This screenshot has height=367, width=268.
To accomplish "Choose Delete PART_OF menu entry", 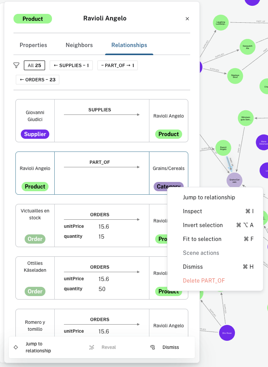I will pos(215,280).
